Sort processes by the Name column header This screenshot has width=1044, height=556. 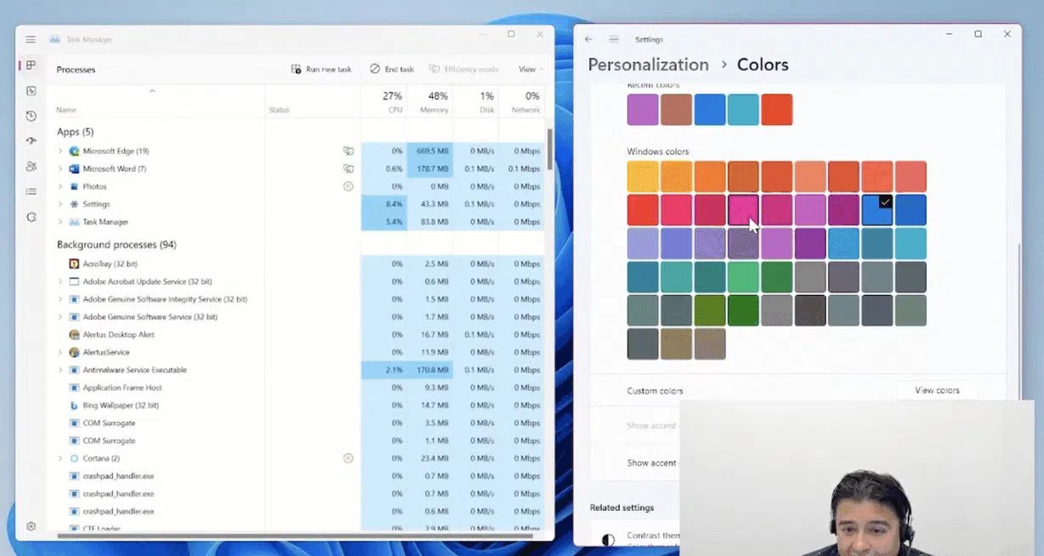tap(157, 102)
